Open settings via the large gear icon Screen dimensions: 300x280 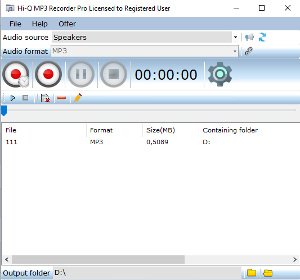click(x=220, y=74)
